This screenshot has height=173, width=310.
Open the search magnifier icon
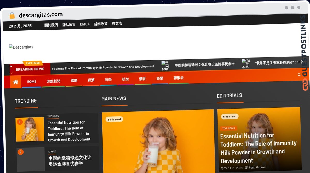(299, 75)
